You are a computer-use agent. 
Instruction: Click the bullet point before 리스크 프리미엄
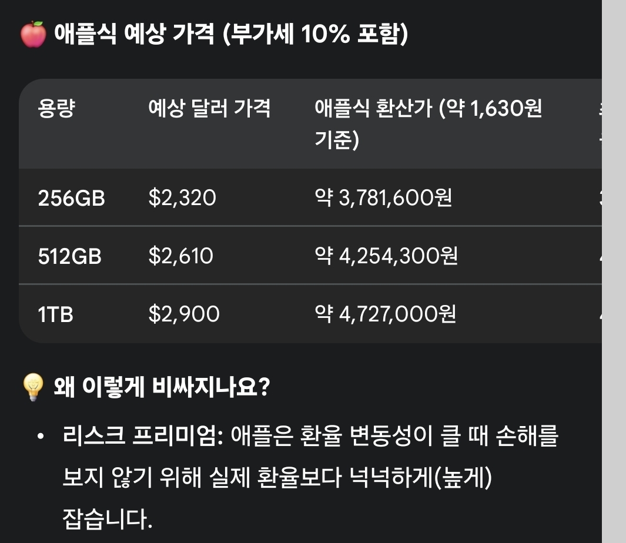[x=40, y=437]
